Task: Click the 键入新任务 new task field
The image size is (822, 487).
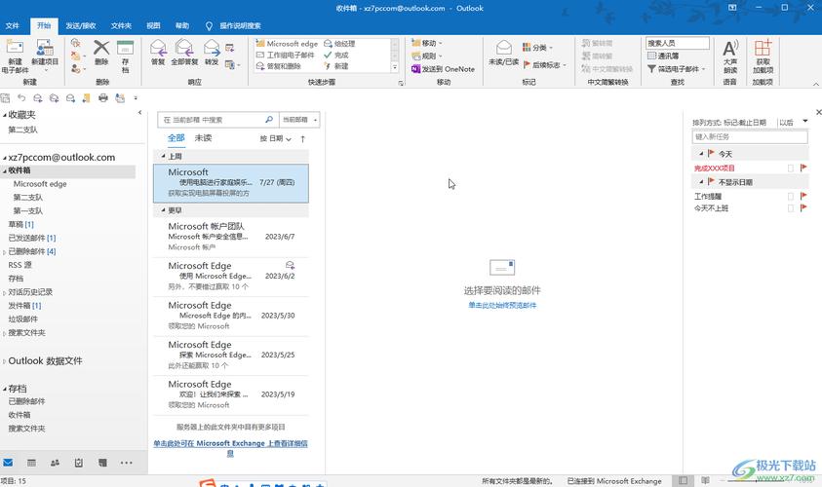Action: (750, 136)
